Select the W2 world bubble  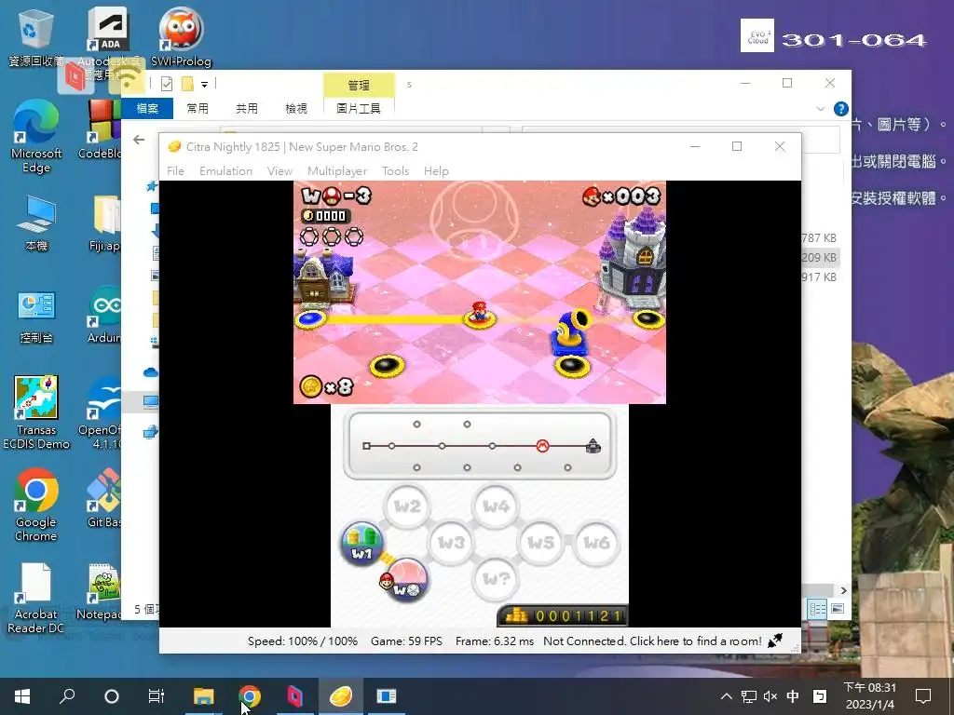point(407,506)
